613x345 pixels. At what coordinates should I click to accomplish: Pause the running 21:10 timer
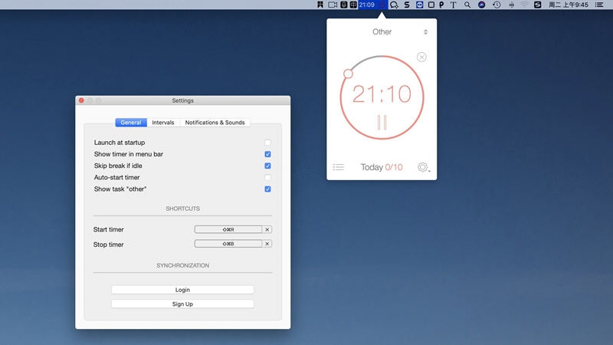[382, 123]
